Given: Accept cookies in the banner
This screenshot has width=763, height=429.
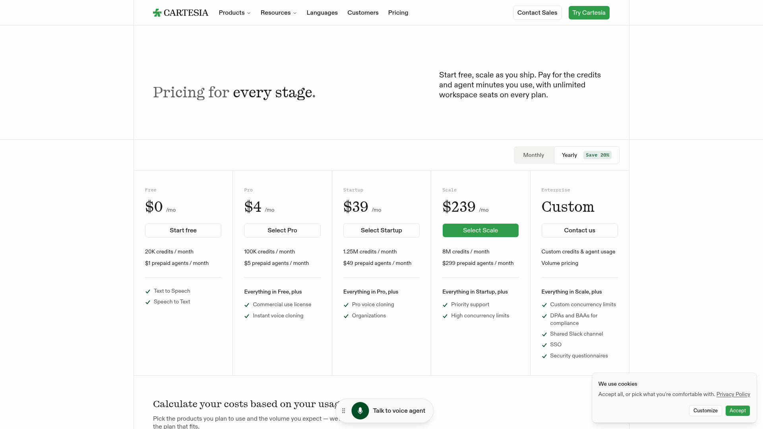Looking at the screenshot, I should 738,411.
